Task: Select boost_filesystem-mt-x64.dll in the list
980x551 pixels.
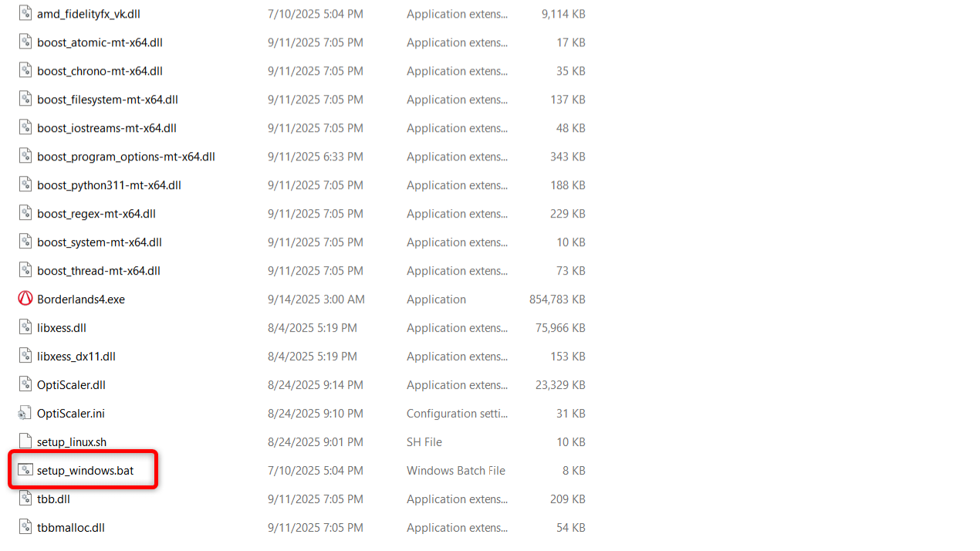Action: [x=107, y=100]
